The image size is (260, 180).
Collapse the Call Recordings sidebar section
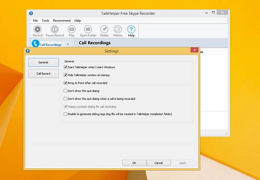pos(68,44)
